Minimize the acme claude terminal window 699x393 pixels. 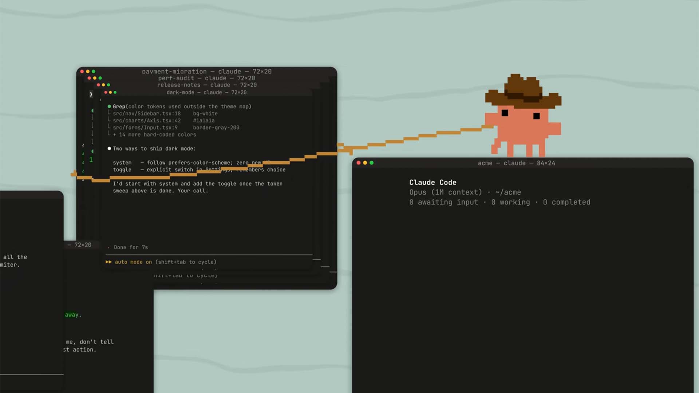pyautogui.click(x=365, y=163)
